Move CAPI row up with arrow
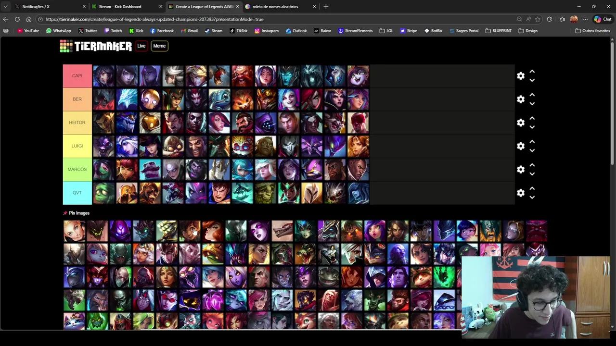This screenshot has width=616, height=346. 532,71
